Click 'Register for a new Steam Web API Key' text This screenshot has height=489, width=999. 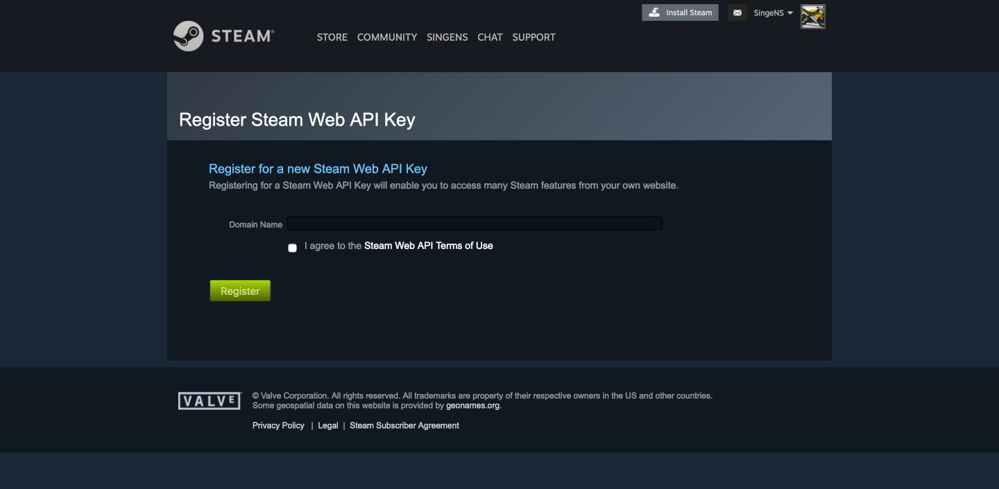(318, 169)
